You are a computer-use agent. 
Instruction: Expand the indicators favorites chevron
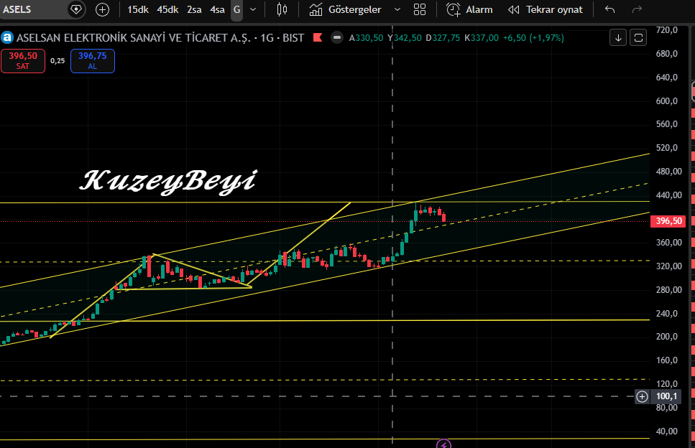click(397, 9)
